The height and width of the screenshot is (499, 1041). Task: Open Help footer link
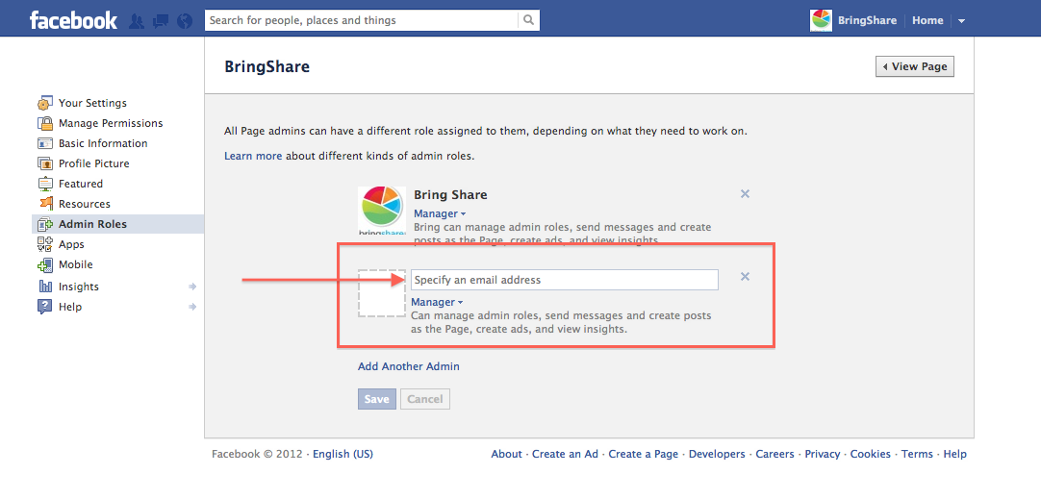click(954, 454)
